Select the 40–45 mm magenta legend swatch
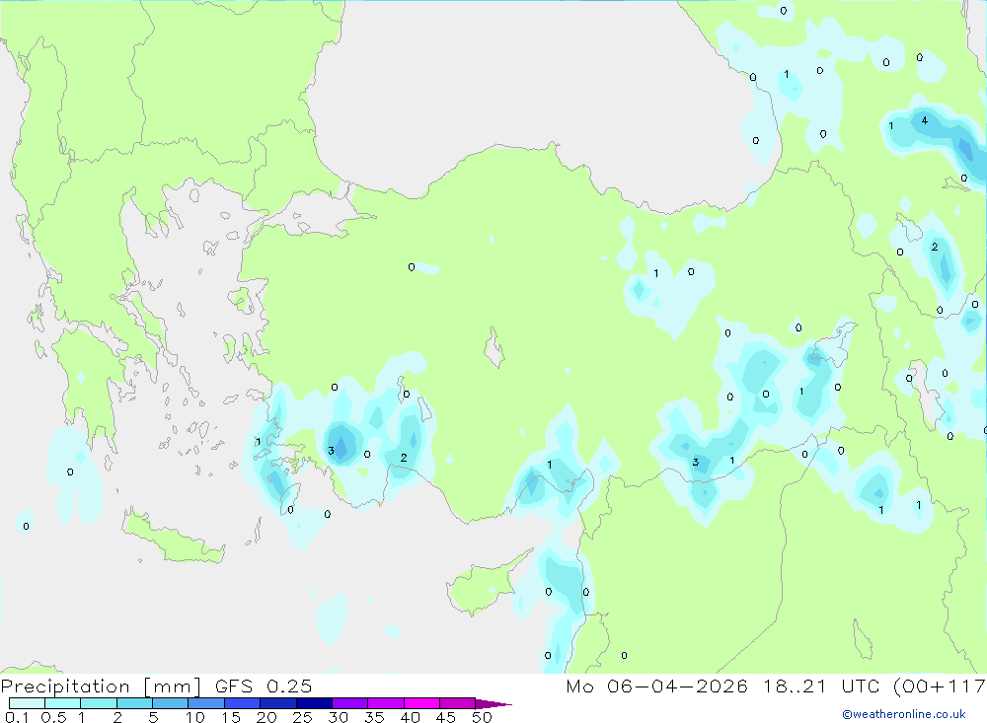 point(421,703)
